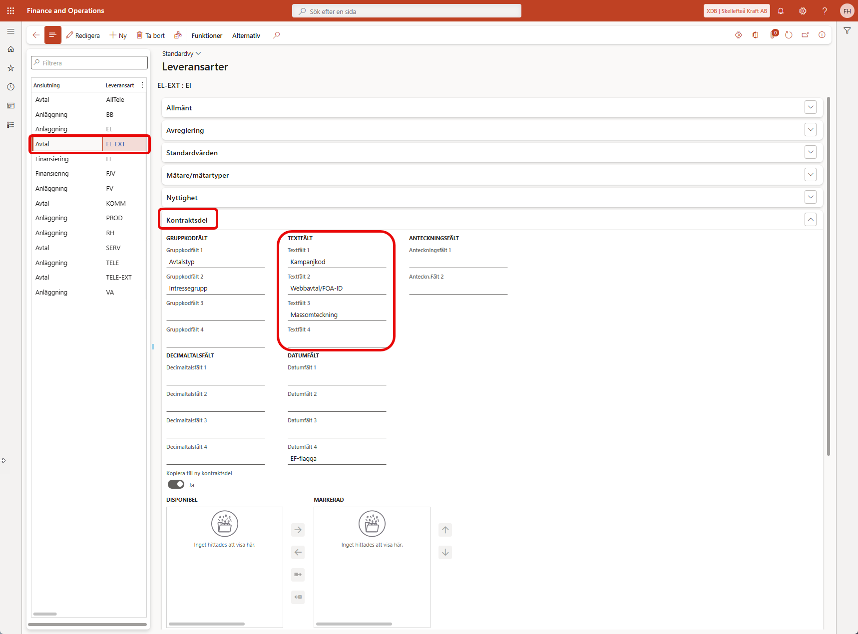This screenshot has height=634, width=858.
Task: Click the back arrow in toolbar
Action: click(x=36, y=35)
